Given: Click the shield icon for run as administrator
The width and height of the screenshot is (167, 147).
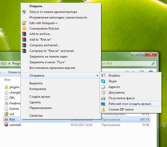Looking at the screenshot, I should [x=24, y=12].
